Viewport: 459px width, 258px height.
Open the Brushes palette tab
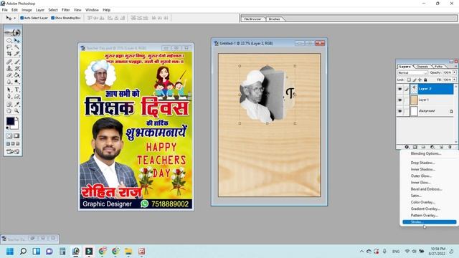click(x=274, y=19)
